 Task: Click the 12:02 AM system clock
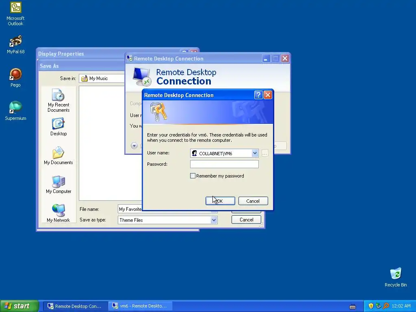coord(401,306)
